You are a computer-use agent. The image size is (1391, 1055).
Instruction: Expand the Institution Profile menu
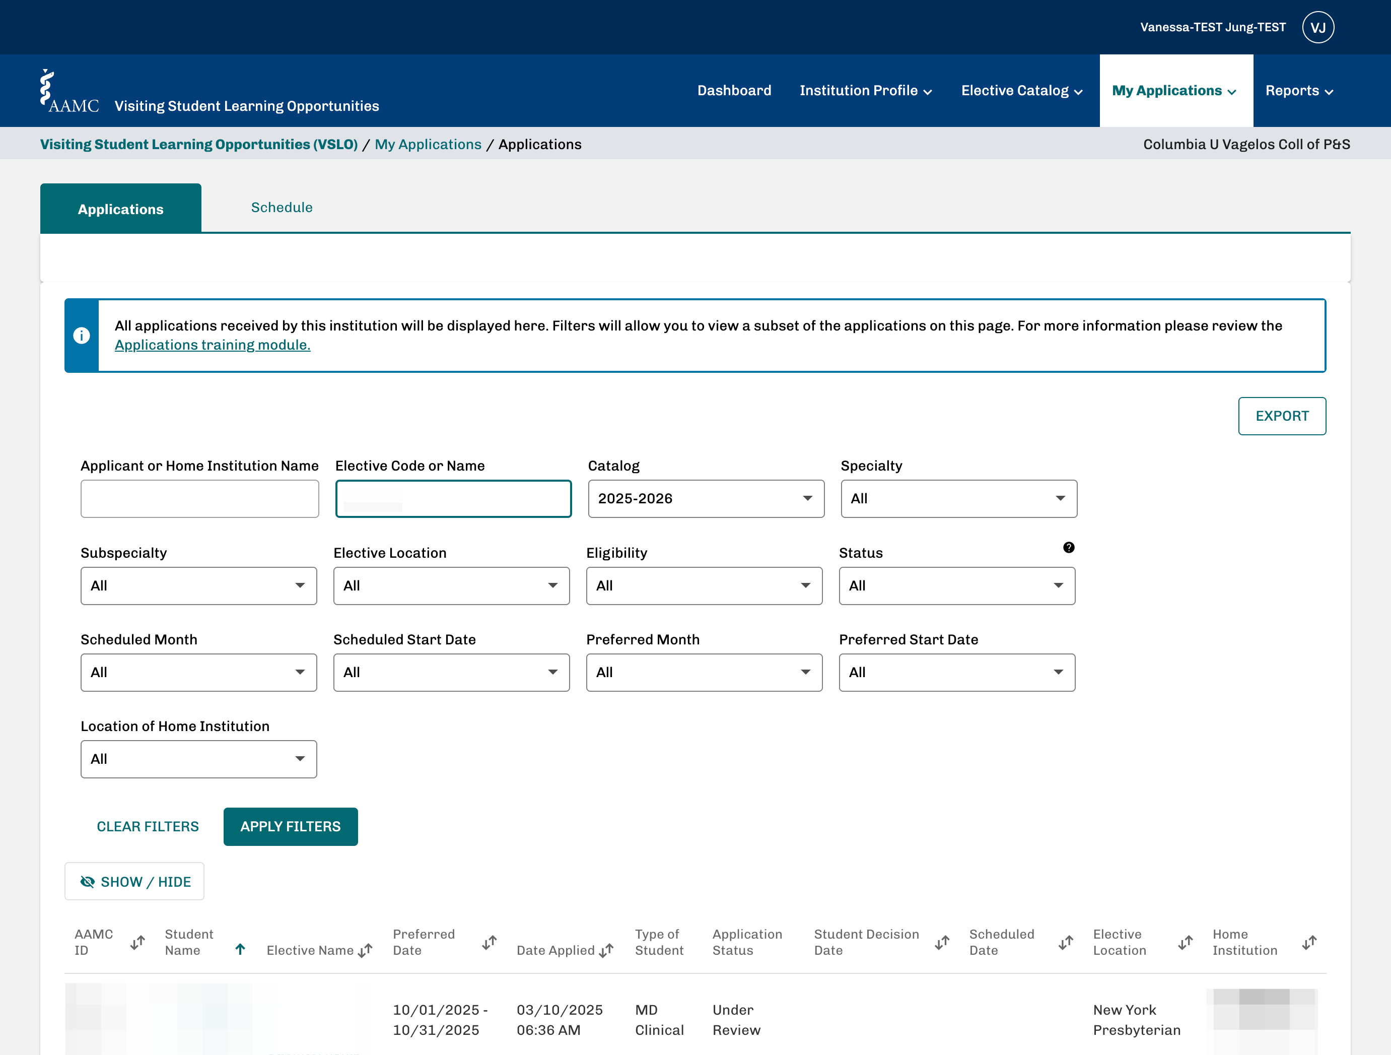click(x=865, y=91)
